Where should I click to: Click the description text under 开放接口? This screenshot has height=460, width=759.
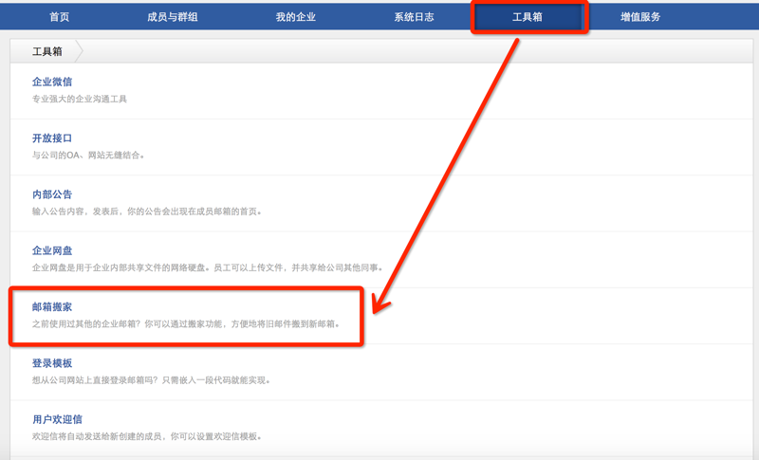pyautogui.click(x=89, y=156)
